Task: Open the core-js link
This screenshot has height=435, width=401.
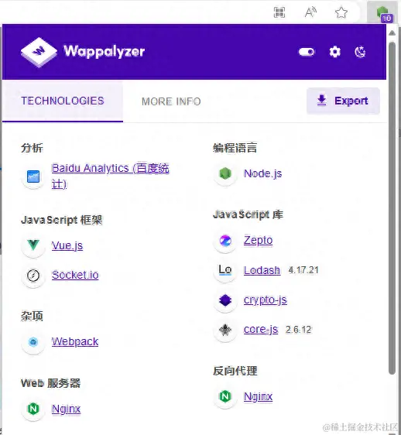Action: (x=261, y=330)
